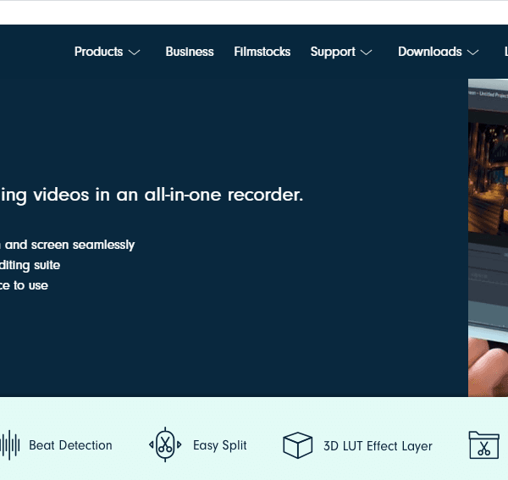
Task: Open the Products menu
Action: point(98,52)
